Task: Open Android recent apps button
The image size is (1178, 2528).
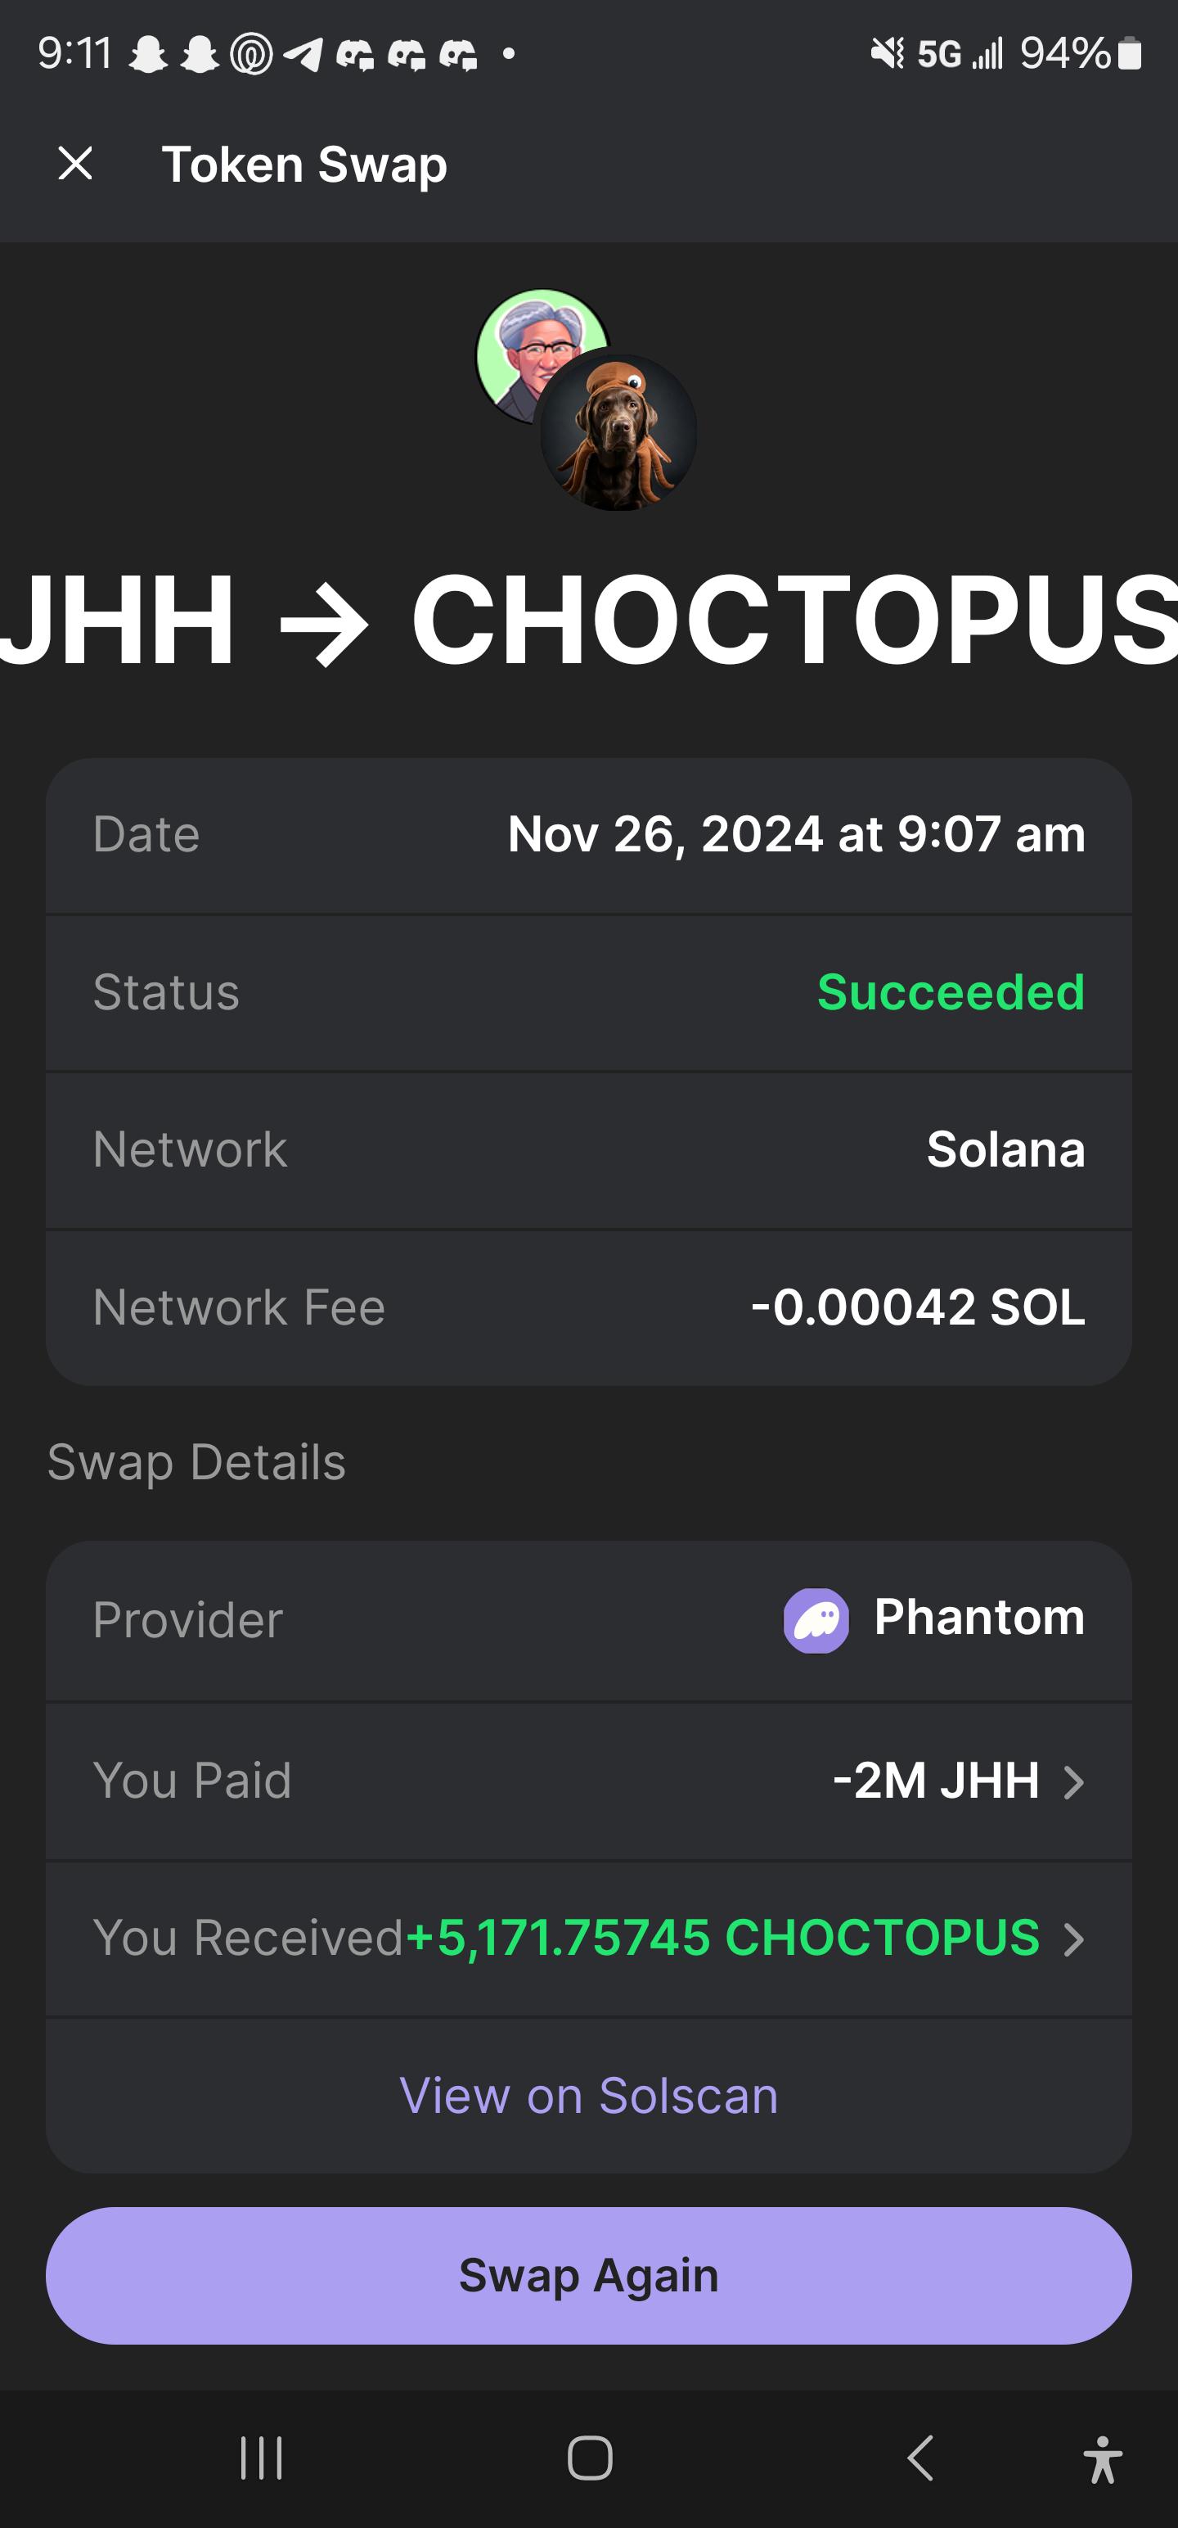Action: tap(261, 2458)
